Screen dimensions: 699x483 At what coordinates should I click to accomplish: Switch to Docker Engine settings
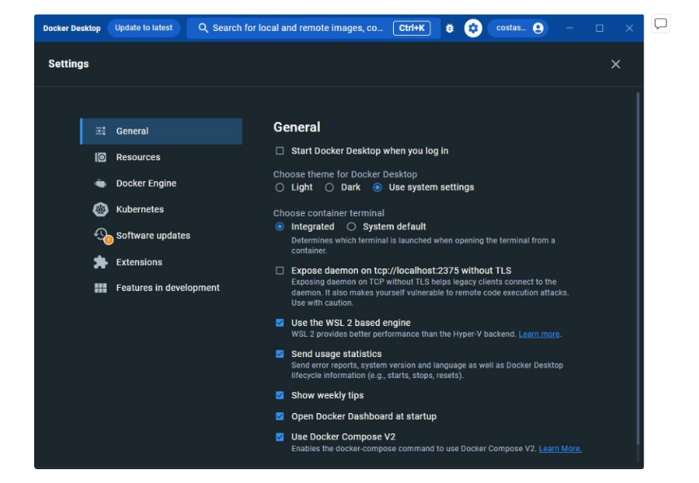tap(161, 183)
